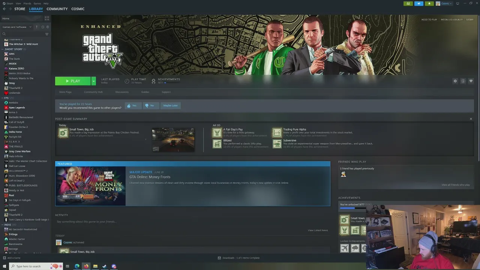
Task: Click the ready-to-play filter icon
Action: pos(47,27)
